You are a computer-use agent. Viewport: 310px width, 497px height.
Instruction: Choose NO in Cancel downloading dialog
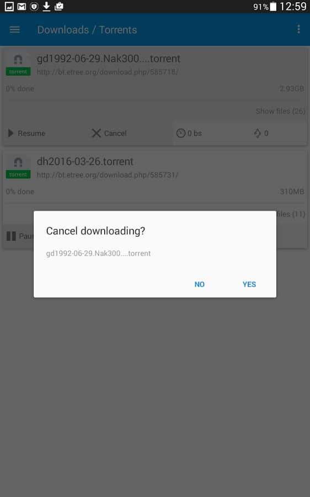point(200,284)
